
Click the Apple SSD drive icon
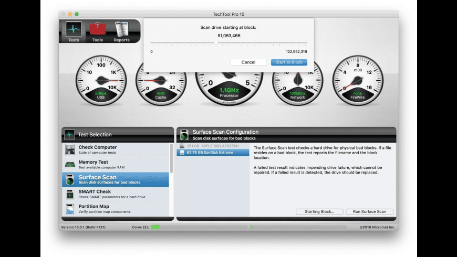tap(182, 146)
